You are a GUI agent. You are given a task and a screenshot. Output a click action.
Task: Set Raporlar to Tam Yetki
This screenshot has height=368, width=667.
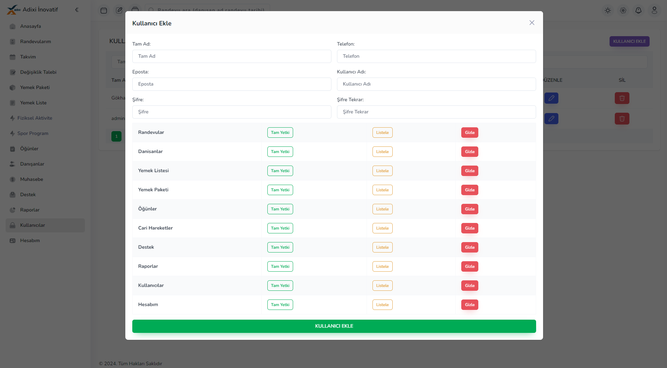tap(280, 266)
